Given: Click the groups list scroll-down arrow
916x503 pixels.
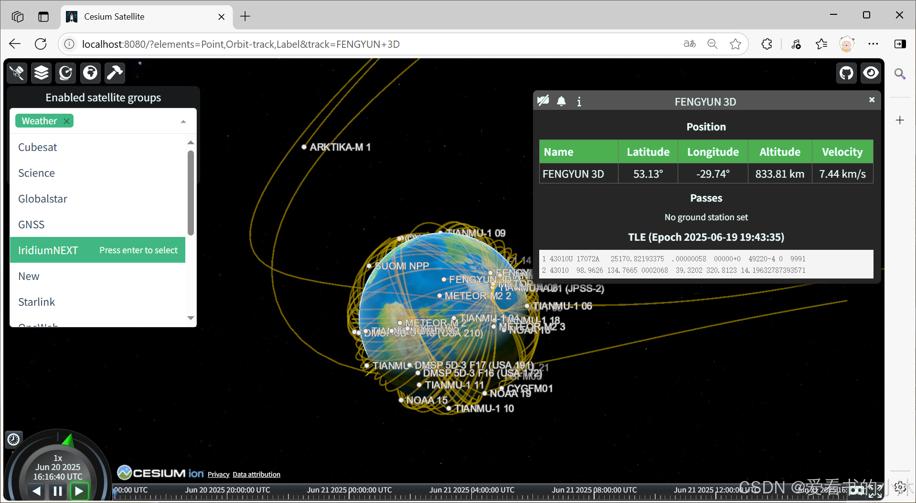Looking at the screenshot, I should point(191,318).
